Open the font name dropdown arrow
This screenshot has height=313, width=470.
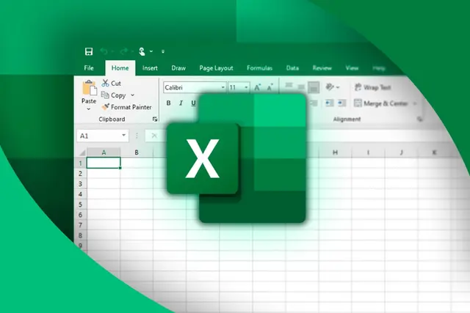coord(223,87)
